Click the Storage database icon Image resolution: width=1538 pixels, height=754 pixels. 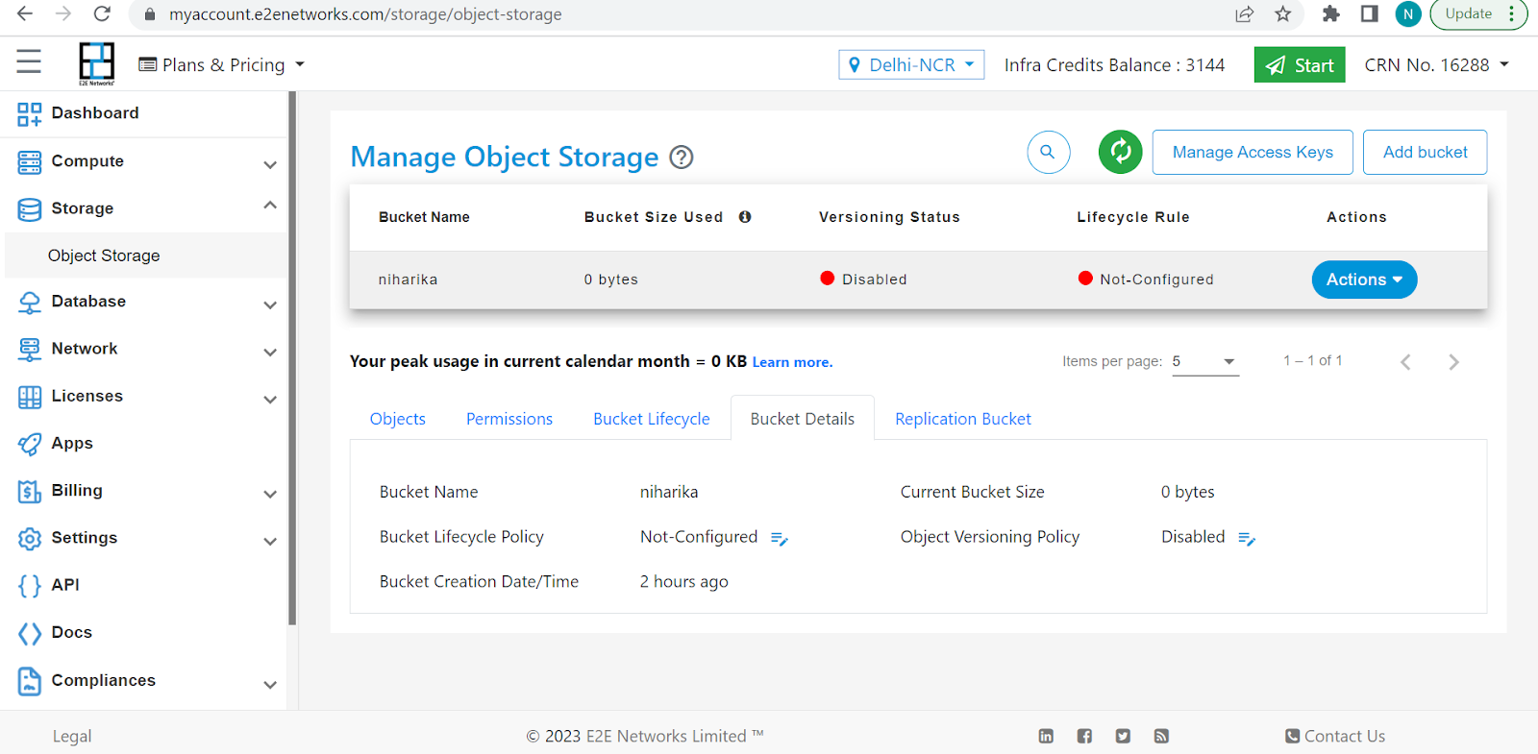[x=30, y=209]
